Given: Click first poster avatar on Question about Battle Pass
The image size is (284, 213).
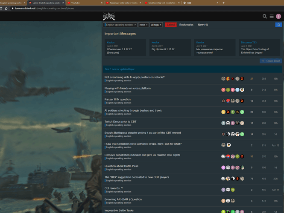Looking at the screenshot, I should click(223, 167).
